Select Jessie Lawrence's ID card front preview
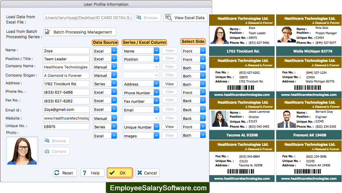Image resolution: width=342 pixels, height=193 pixels. [x=242, y=119]
